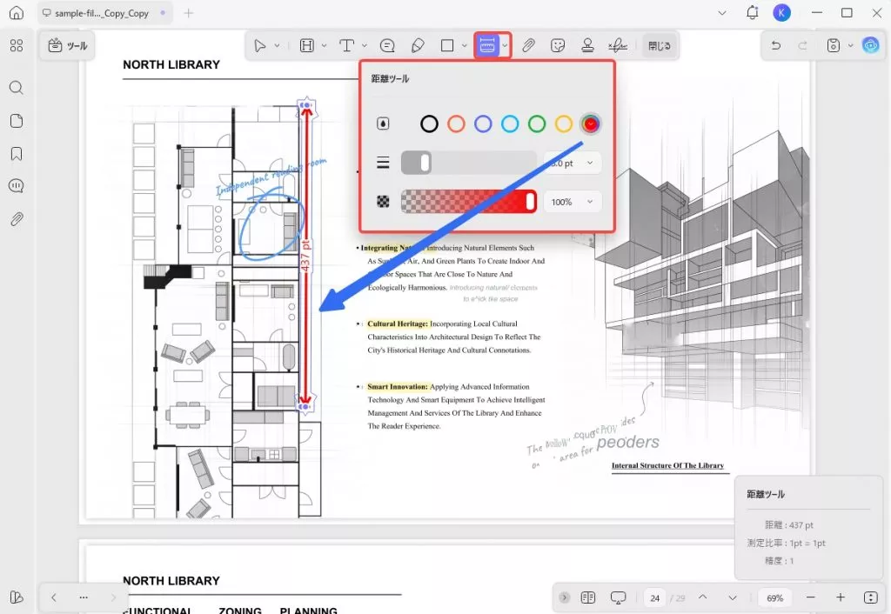
Task: Click the line thickness slider handle
Action: tap(425, 163)
